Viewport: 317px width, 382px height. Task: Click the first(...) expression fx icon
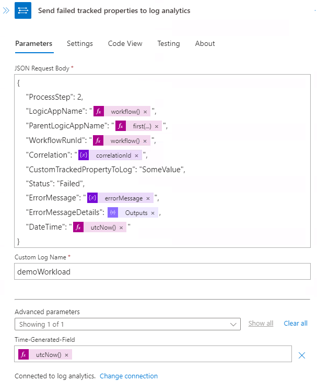121,126
